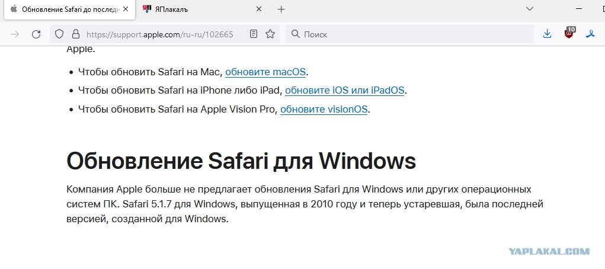Click the blue extension icon beside uBlock

[590, 34]
